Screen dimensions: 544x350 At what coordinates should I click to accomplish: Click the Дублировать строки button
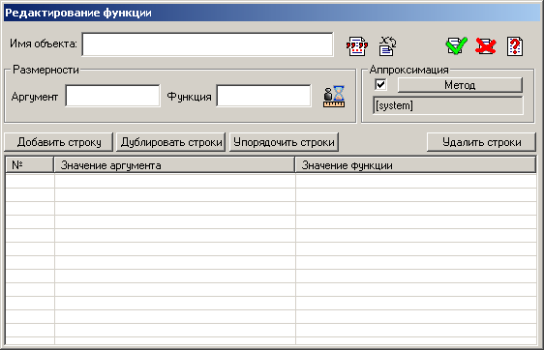point(171,142)
